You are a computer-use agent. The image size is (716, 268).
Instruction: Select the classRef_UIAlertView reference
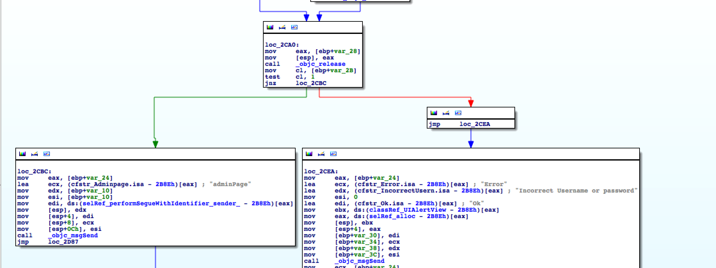[408, 210]
